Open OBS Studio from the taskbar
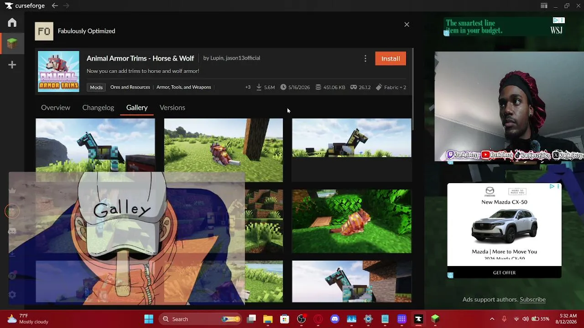The height and width of the screenshot is (328, 584). [x=301, y=319]
